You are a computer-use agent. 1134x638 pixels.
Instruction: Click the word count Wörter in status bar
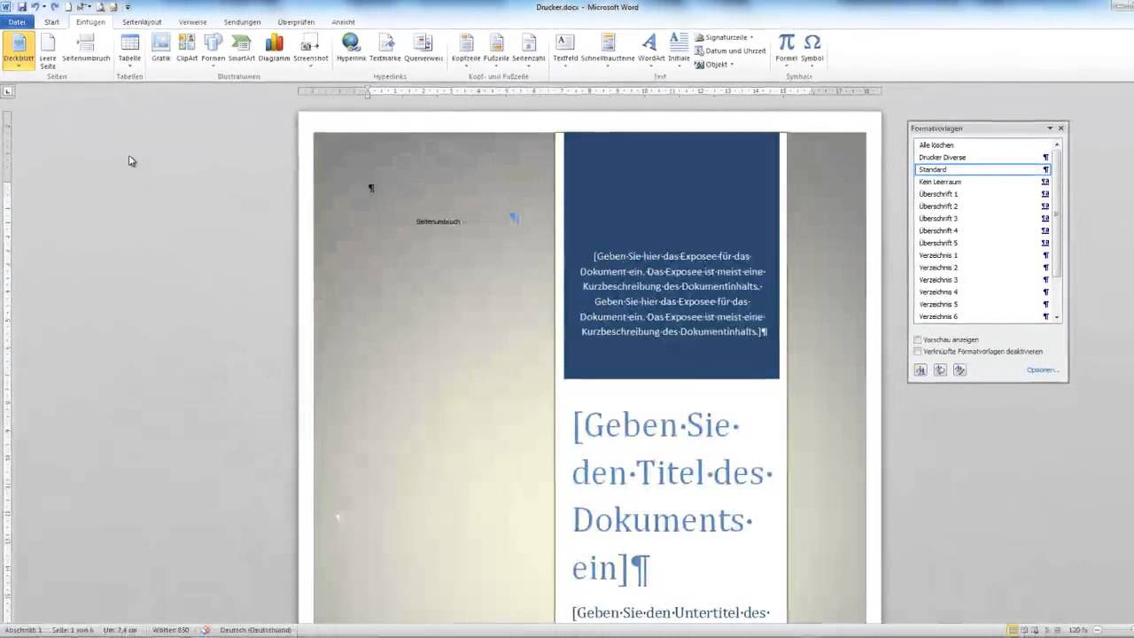[x=171, y=630]
